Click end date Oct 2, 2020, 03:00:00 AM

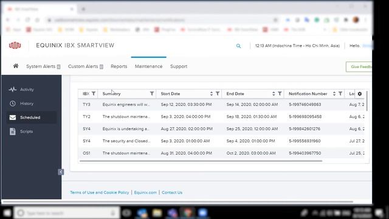251,153
